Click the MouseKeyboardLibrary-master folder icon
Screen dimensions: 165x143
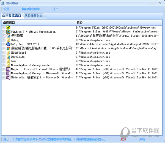pos(8,65)
